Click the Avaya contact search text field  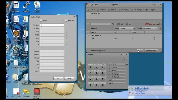(x=101, y=24)
